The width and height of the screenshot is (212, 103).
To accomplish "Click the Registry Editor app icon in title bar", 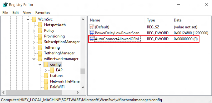I will pyautogui.click(x=5, y=5).
